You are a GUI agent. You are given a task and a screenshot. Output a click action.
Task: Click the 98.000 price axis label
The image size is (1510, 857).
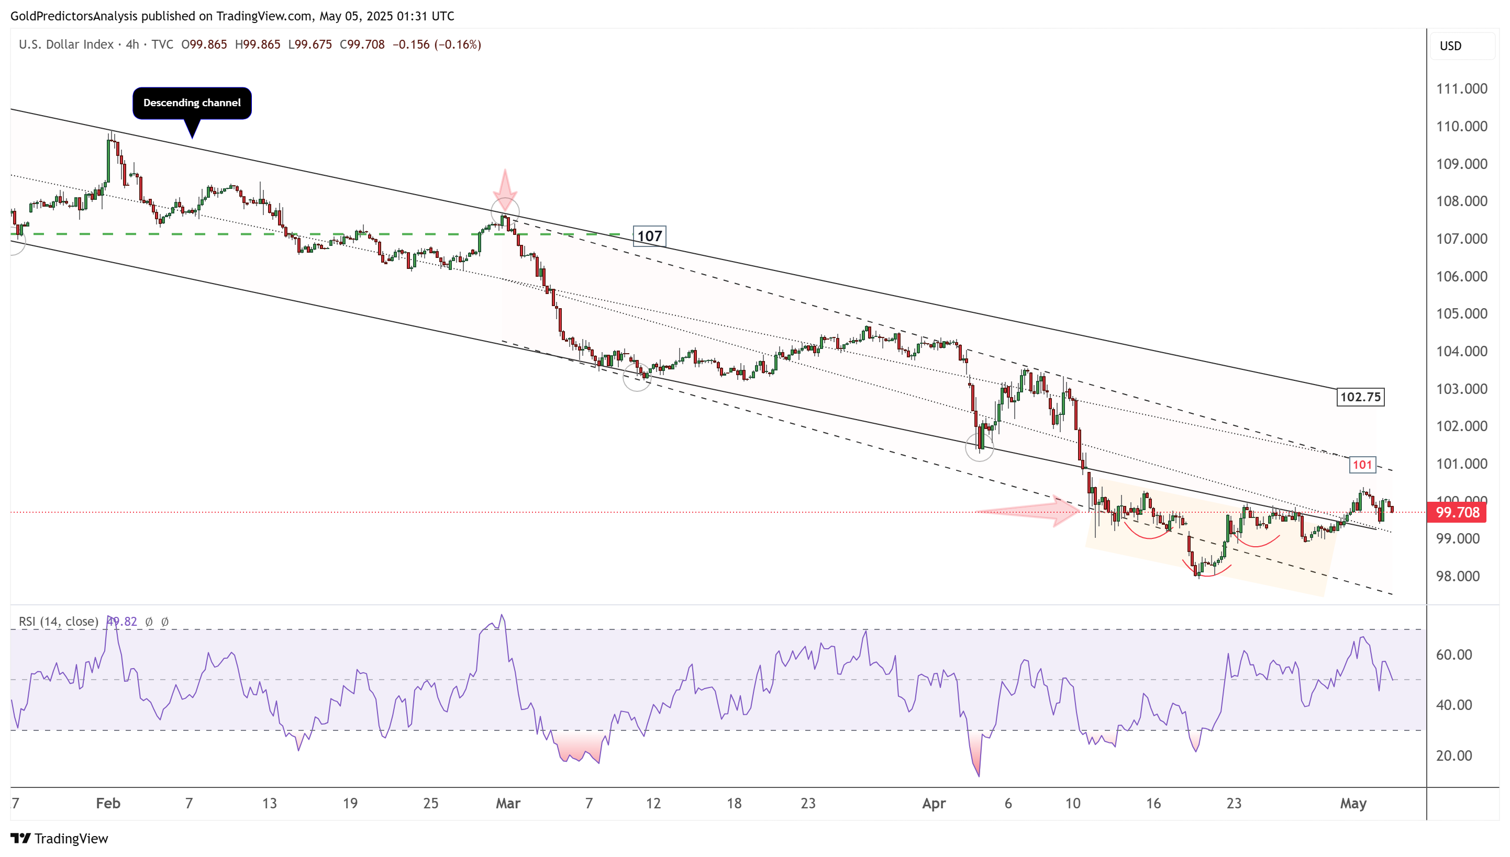coord(1458,576)
